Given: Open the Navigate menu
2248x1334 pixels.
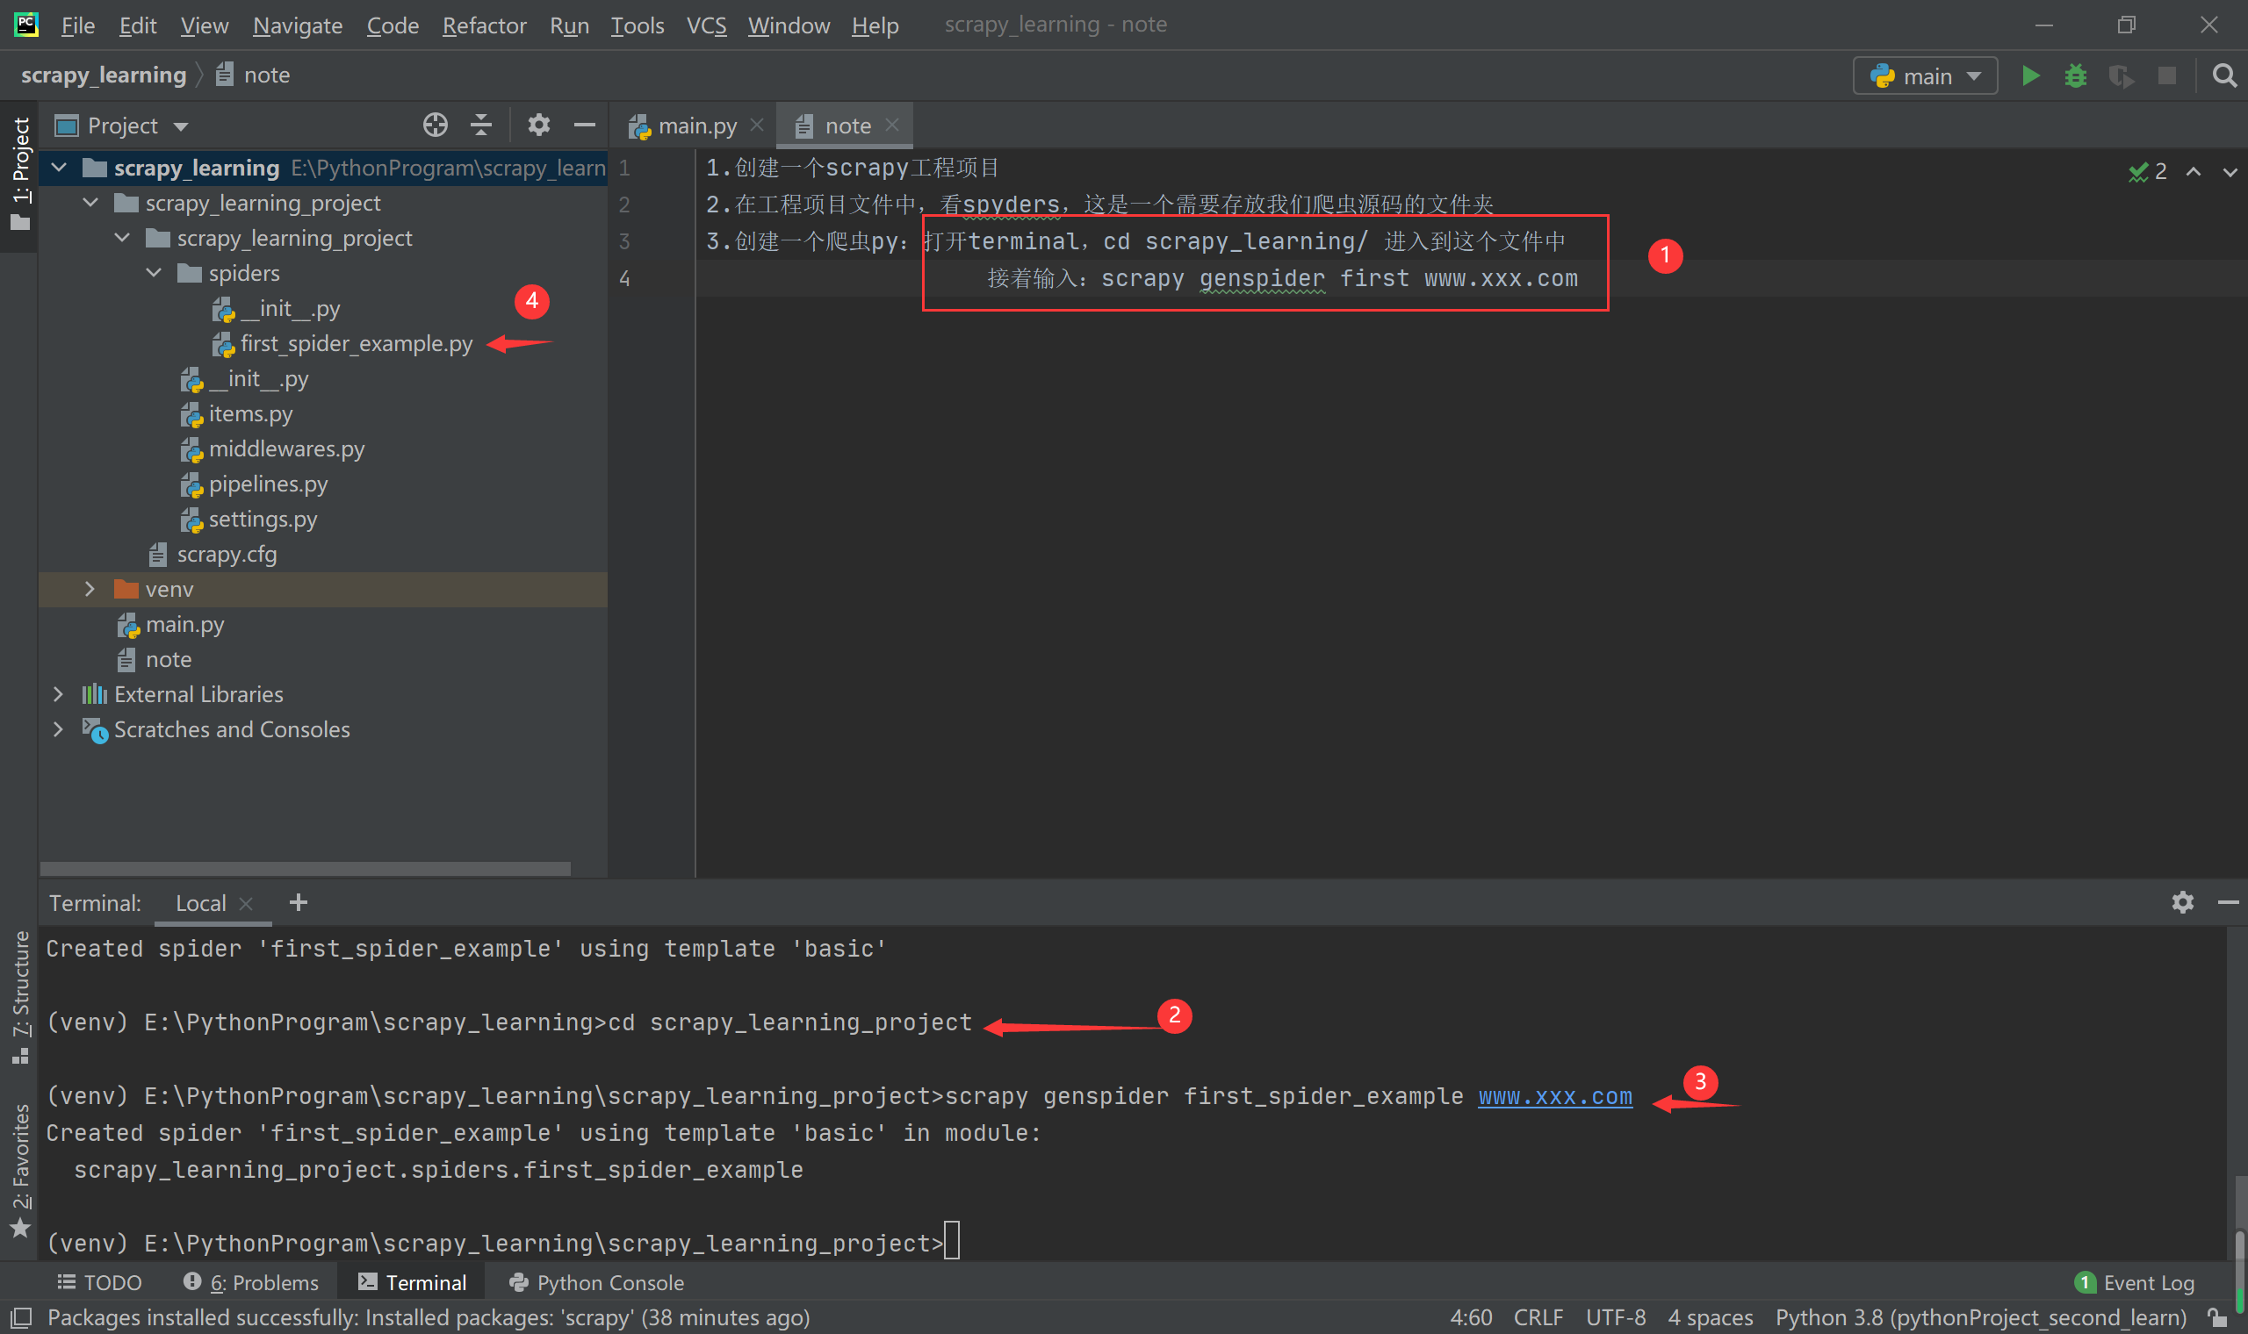Looking at the screenshot, I should [x=298, y=25].
